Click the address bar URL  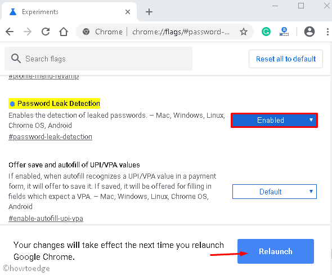click(x=181, y=32)
